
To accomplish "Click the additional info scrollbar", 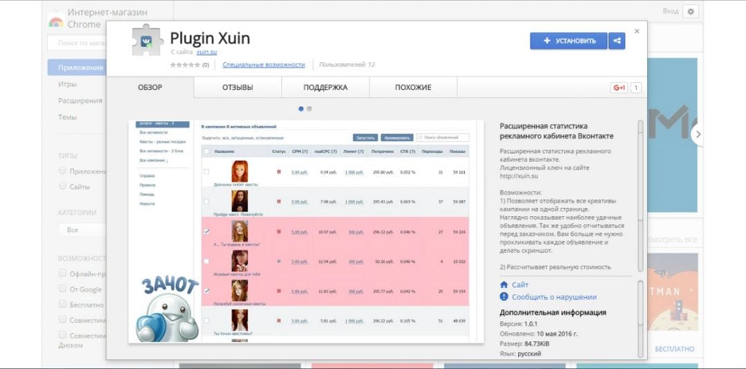I will point(640,319).
